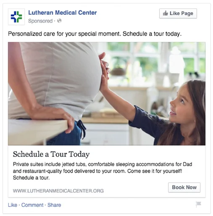Click the Schedule a Tour Today headline

click(x=51, y=154)
